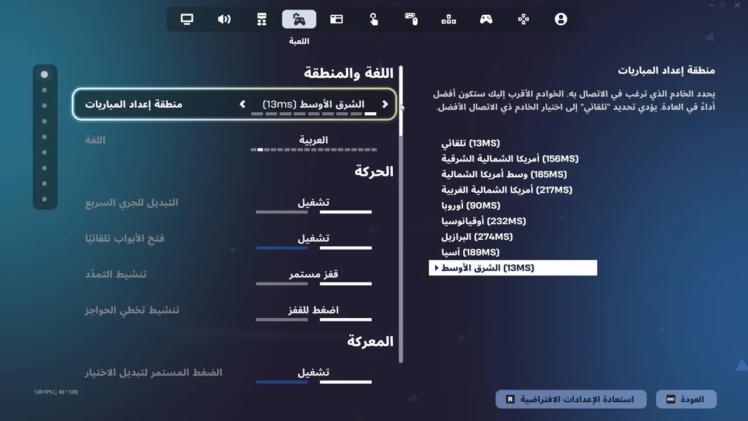This screenshot has width=748, height=421.
Task: Select أمريكا الشمالية الشرقية (156MS) region
Action: pos(510,159)
